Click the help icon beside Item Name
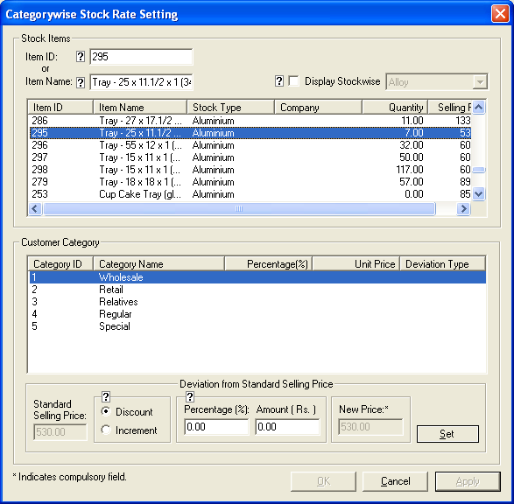Screen dimensions: 514x504 click(x=81, y=82)
